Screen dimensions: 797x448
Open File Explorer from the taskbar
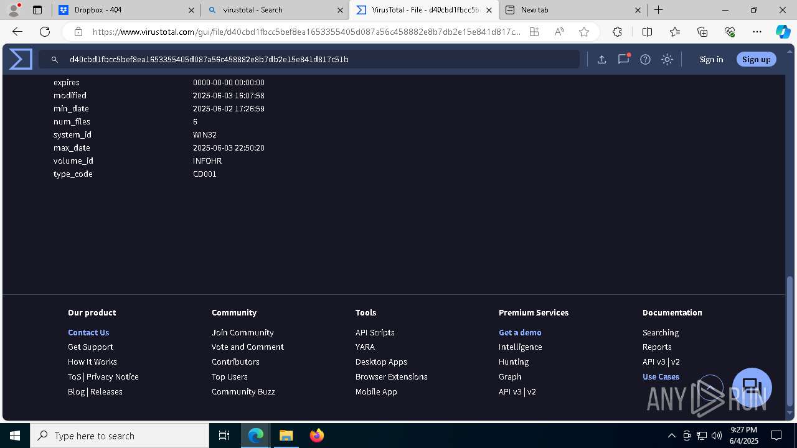point(286,436)
